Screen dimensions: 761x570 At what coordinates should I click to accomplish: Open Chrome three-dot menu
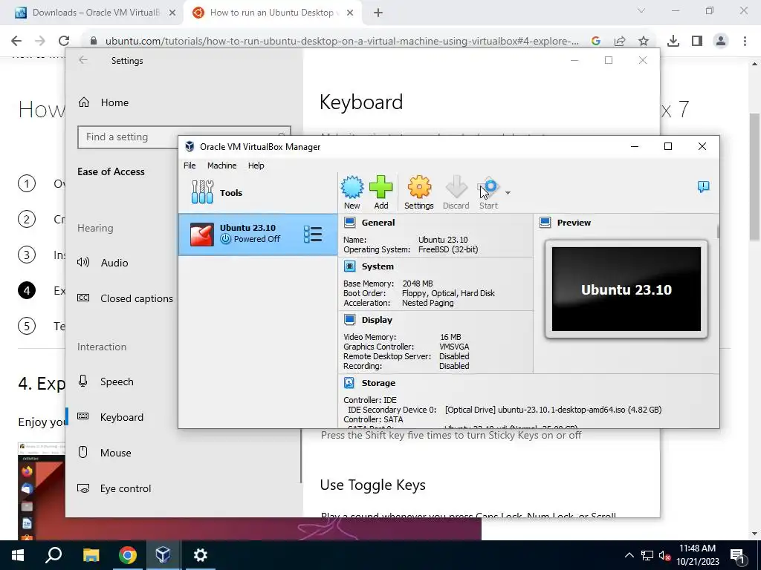(745, 41)
